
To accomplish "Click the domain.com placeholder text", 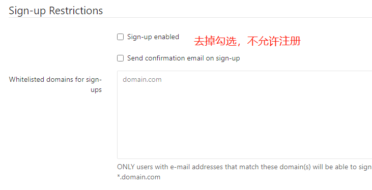I will [x=142, y=79].
